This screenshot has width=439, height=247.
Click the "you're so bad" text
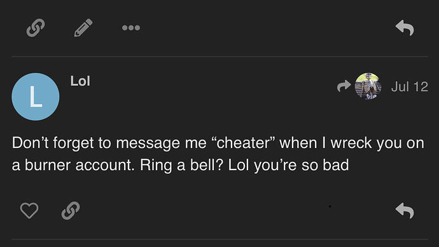tap(301, 165)
